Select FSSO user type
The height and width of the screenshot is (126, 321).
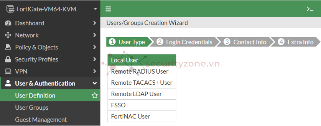pyautogui.click(x=142, y=105)
